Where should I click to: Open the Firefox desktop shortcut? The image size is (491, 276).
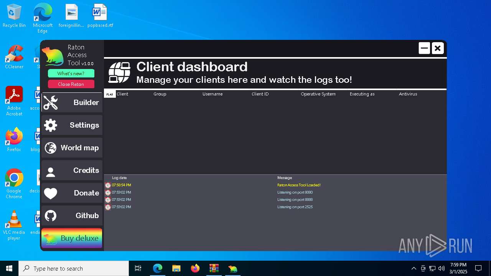pos(14,140)
